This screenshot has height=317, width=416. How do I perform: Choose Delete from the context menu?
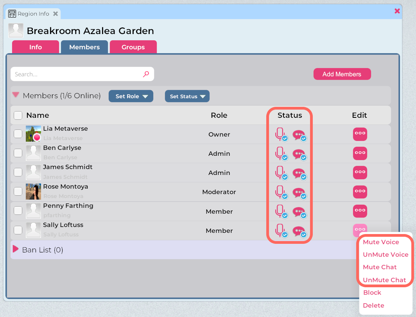pyautogui.click(x=373, y=305)
